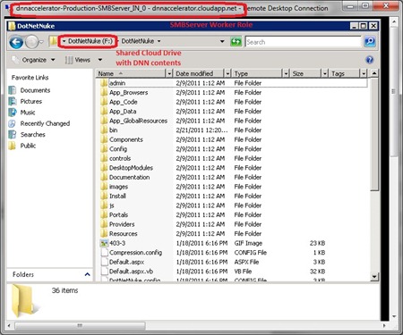Click file list vertical scrollbar thumb
The height and width of the screenshot is (335, 403).
click(374, 134)
